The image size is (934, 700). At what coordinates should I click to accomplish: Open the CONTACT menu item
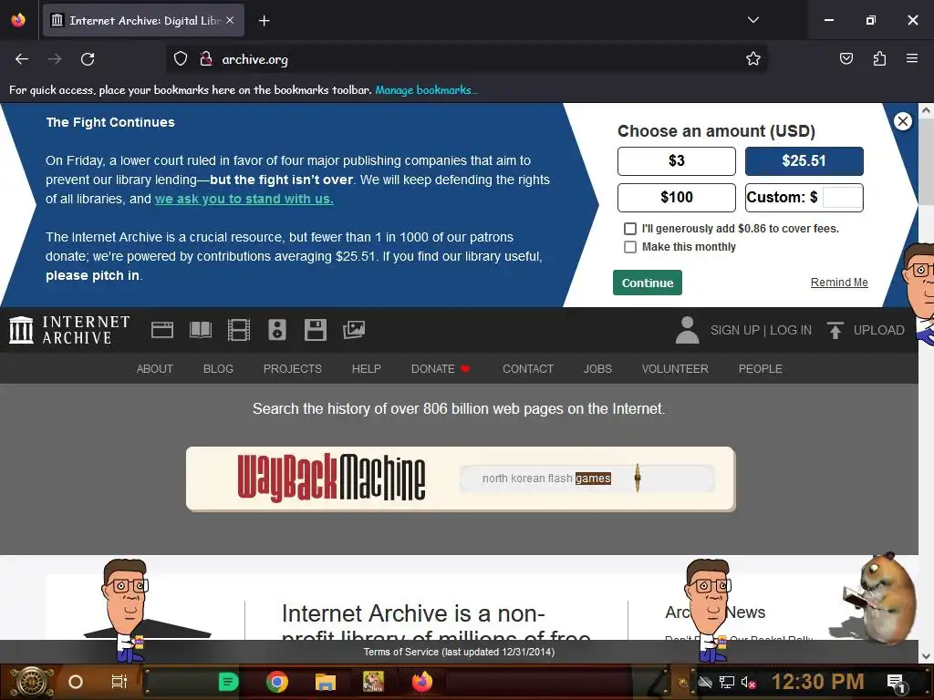(x=528, y=369)
